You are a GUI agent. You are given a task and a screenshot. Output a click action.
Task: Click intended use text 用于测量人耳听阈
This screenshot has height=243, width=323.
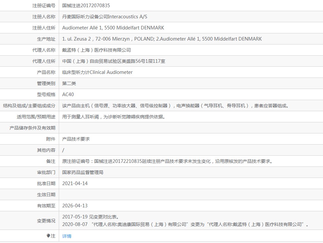(x=114, y=117)
